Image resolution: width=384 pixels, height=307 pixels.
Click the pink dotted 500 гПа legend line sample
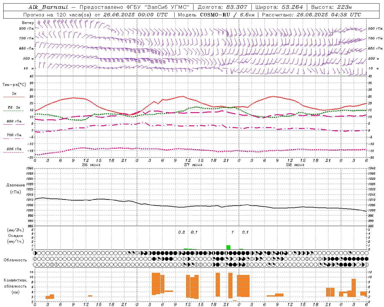13,153
